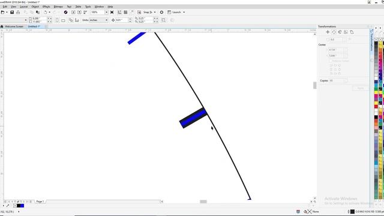Screen dimensions: 384x216
Task: Click the horizontal scrollbar thumb
Action: pos(203,202)
